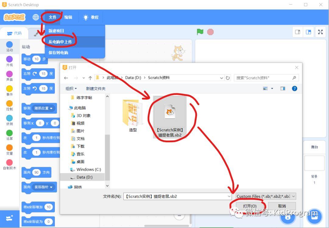
Task: Click the 90 value in 面向 方向 block
Action: [x=37, y=172]
